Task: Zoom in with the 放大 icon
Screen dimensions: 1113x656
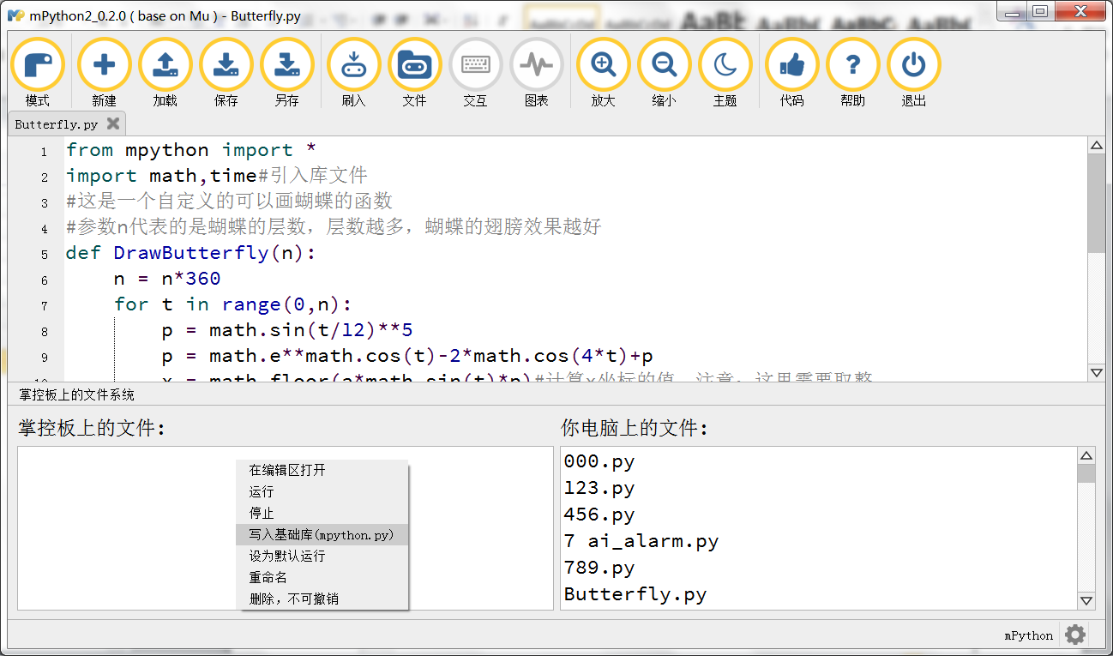Action: (x=604, y=65)
